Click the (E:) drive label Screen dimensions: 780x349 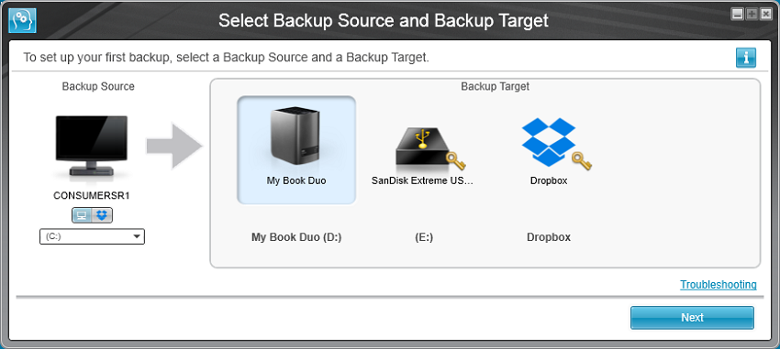424,237
